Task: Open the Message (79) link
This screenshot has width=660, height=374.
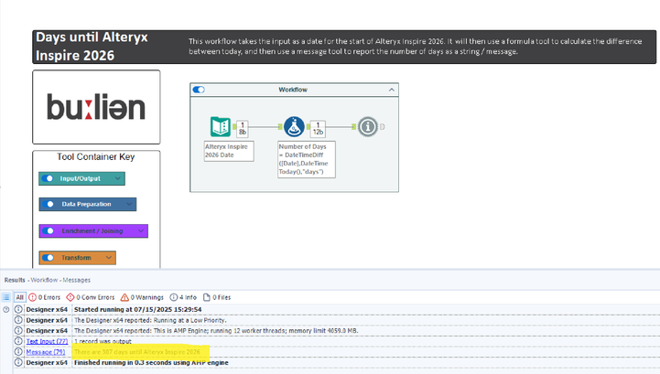Action: [46, 352]
